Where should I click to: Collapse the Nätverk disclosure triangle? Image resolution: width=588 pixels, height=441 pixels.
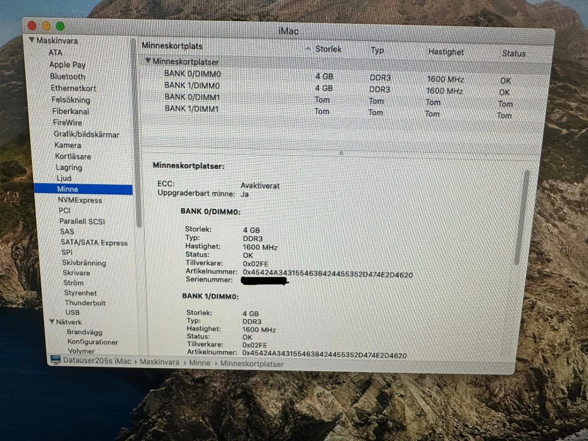pyautogui.click(x=51, y=322)
